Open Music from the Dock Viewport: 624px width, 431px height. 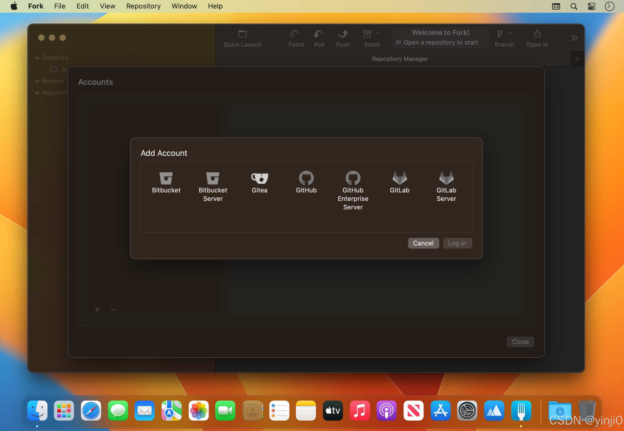point(360,411)
